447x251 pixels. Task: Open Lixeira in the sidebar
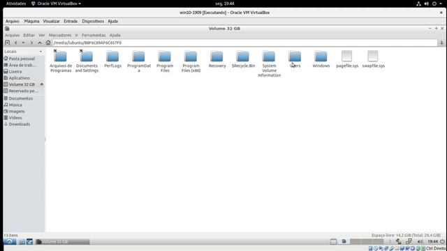coord(15,71)
